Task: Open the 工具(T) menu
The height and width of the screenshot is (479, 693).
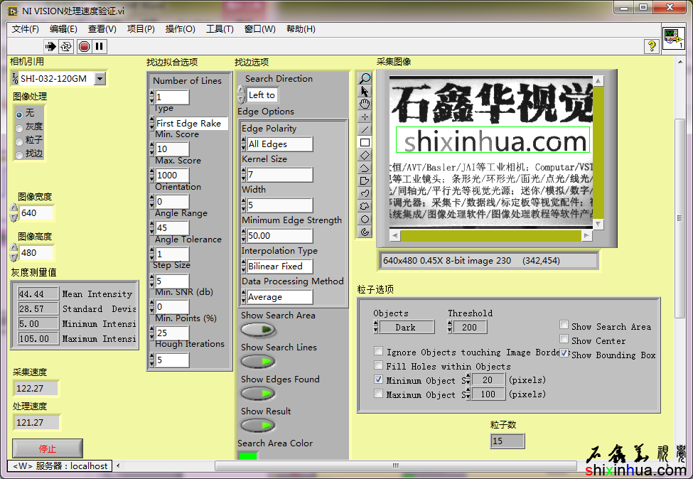Action: (x=220, y=29)
